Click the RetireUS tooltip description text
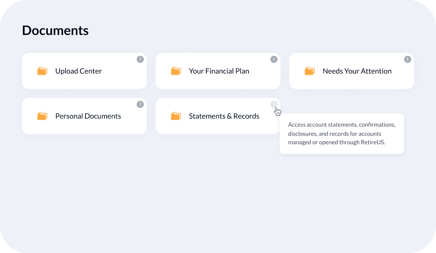This screenshot has width=436, height=253. tap(342, 134)
